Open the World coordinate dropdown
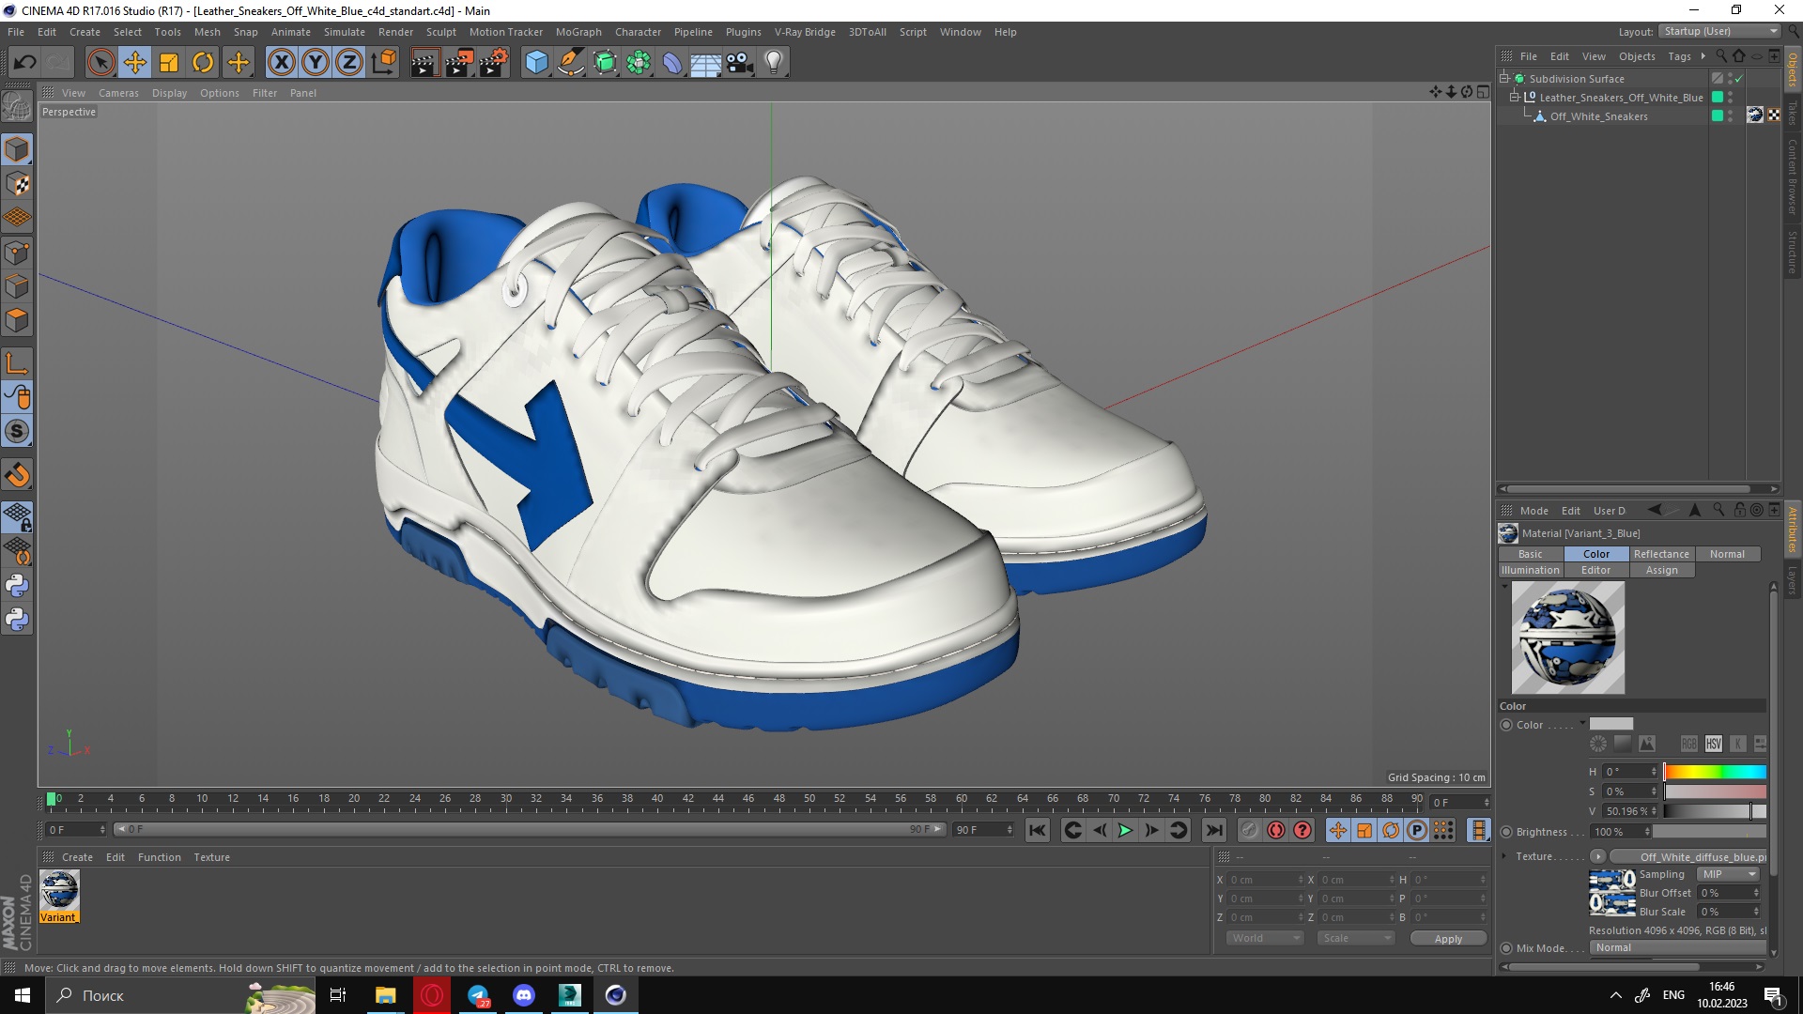This screenshot has height=1014, width=1803. (1265, 939)
